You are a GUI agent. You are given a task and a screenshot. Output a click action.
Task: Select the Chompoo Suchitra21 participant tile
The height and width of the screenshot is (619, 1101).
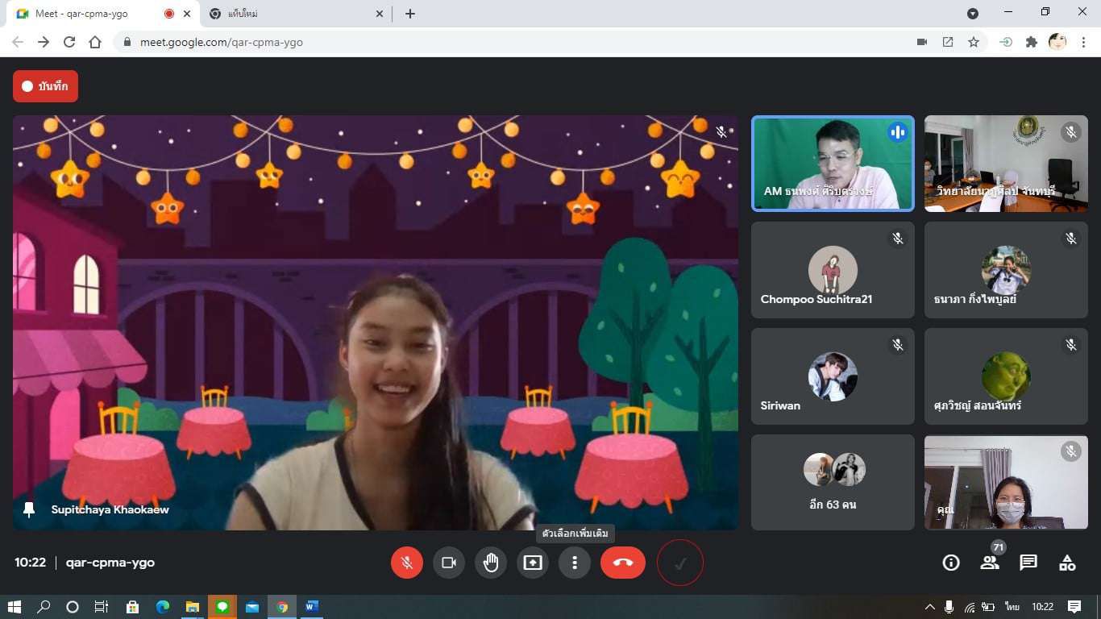click(833, 270)
